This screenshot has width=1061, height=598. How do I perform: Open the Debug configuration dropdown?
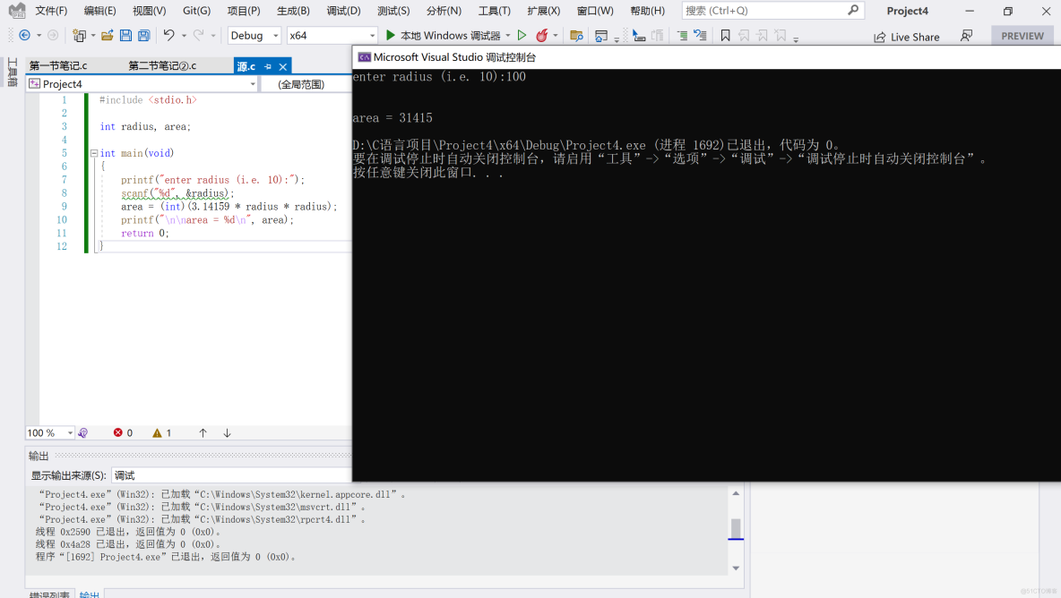pos(254,35)
